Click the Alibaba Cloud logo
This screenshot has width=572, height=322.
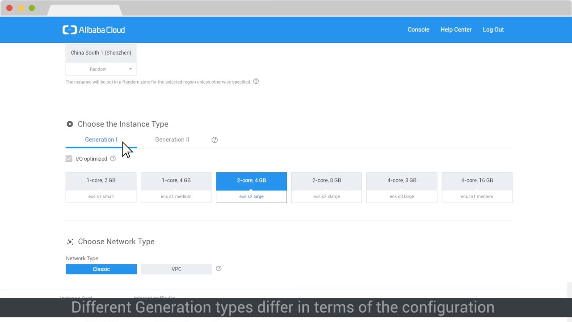pyautogui.click(x=93, y=30)
